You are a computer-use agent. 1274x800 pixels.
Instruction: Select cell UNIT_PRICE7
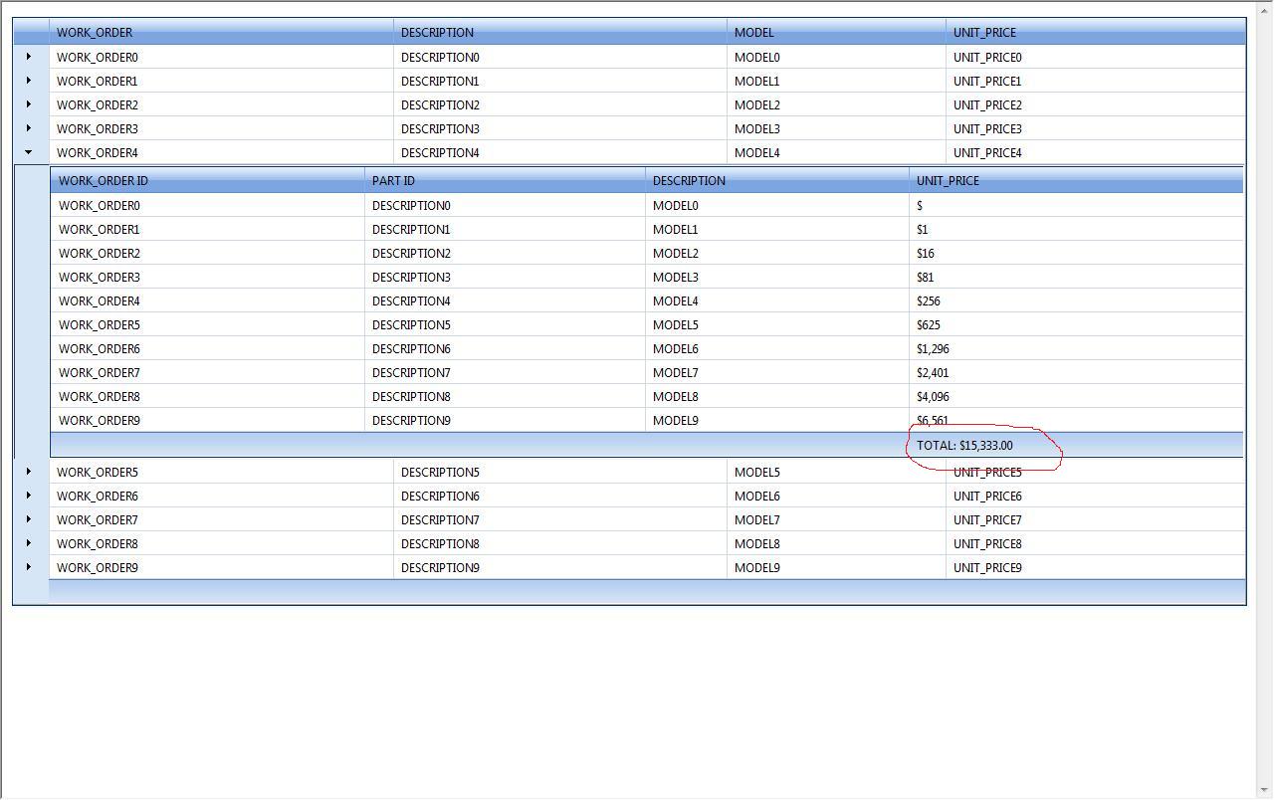[1096, 519]
